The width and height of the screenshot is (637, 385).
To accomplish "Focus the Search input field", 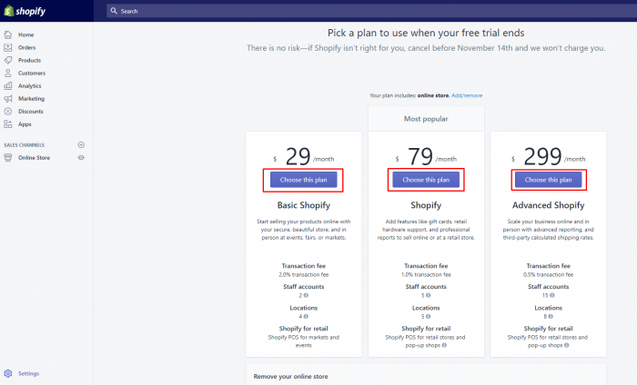I will tap(371, 11).
